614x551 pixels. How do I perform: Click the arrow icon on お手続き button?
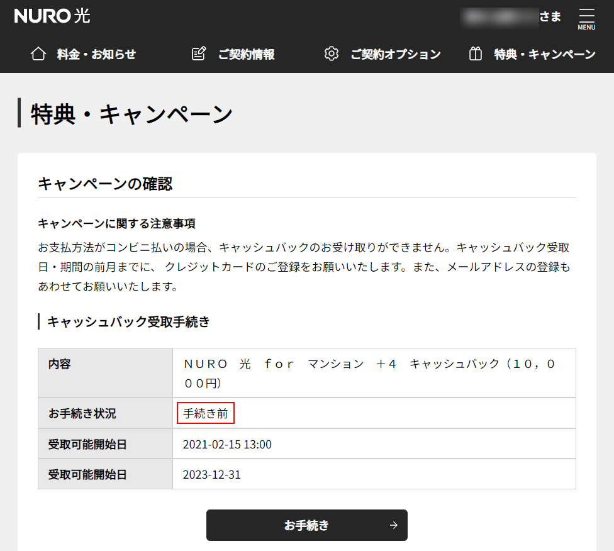pyautogui.click(x=394, y=525)
